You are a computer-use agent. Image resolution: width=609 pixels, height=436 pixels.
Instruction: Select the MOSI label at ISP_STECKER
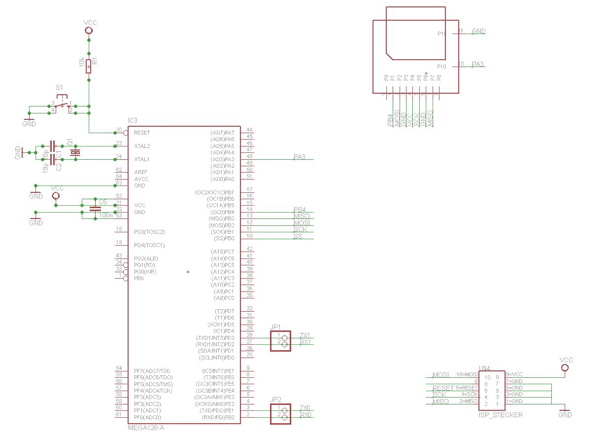coord(440,375)
